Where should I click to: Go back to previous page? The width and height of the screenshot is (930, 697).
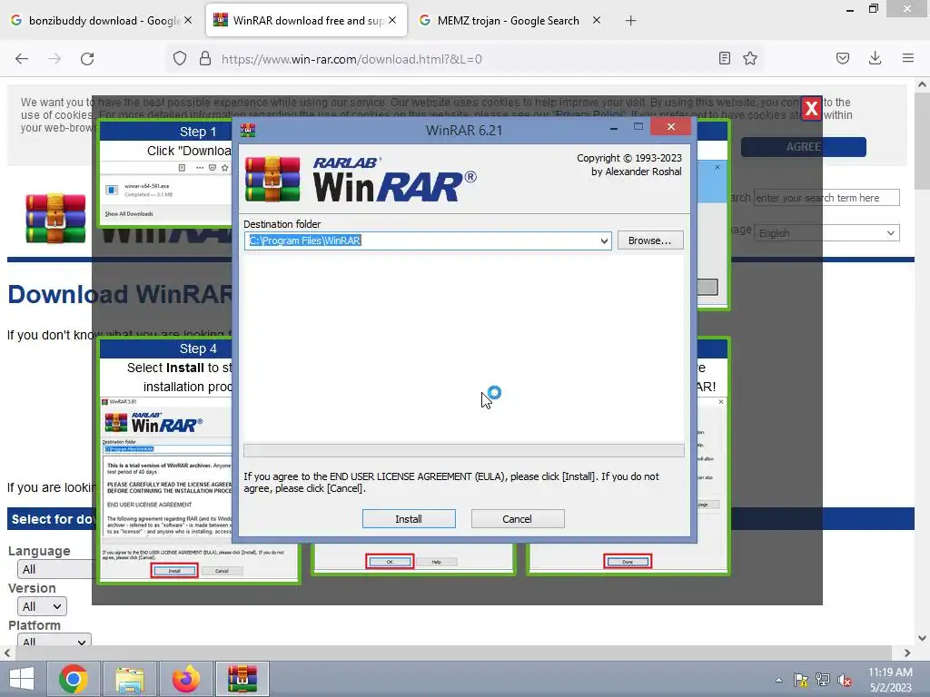pos(22,59)
